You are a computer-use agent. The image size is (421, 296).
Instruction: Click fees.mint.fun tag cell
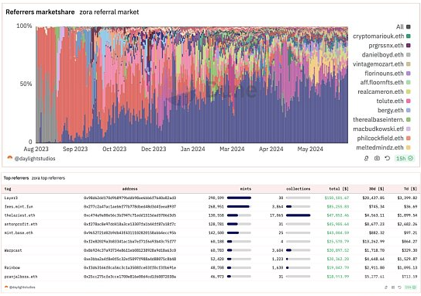(19, 207)
